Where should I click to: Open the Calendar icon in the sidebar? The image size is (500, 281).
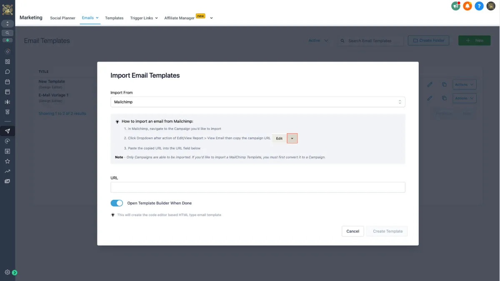tap(7, 82)
